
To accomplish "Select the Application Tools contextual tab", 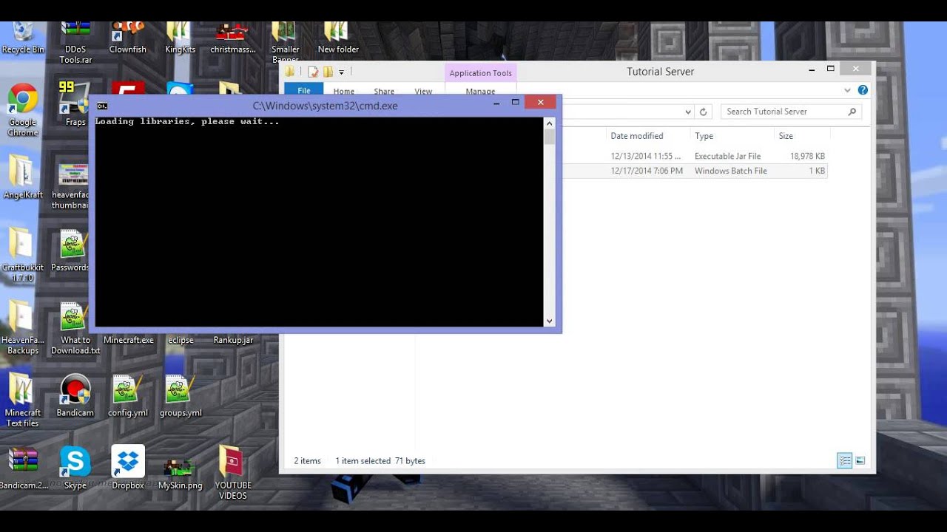I will [481, 73].
